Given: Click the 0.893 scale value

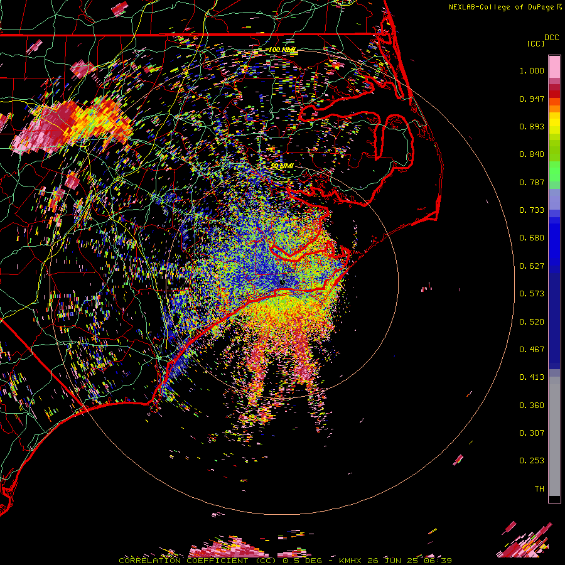Looking at the screenshot, I should coord(532,126).
